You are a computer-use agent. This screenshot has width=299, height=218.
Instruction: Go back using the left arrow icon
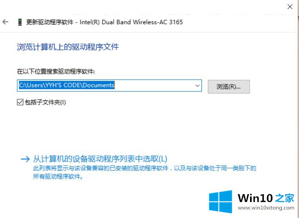click(x=5, y=22)
